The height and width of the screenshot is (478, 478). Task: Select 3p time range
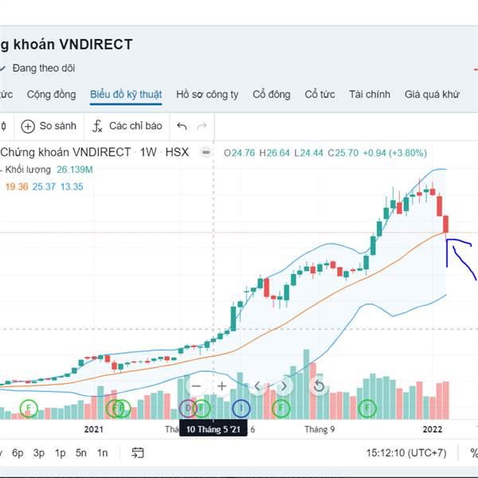[x=39, y=453]
